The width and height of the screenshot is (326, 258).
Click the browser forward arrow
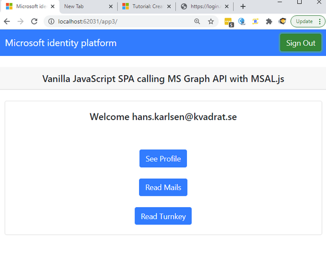click(x=20, y=21)
